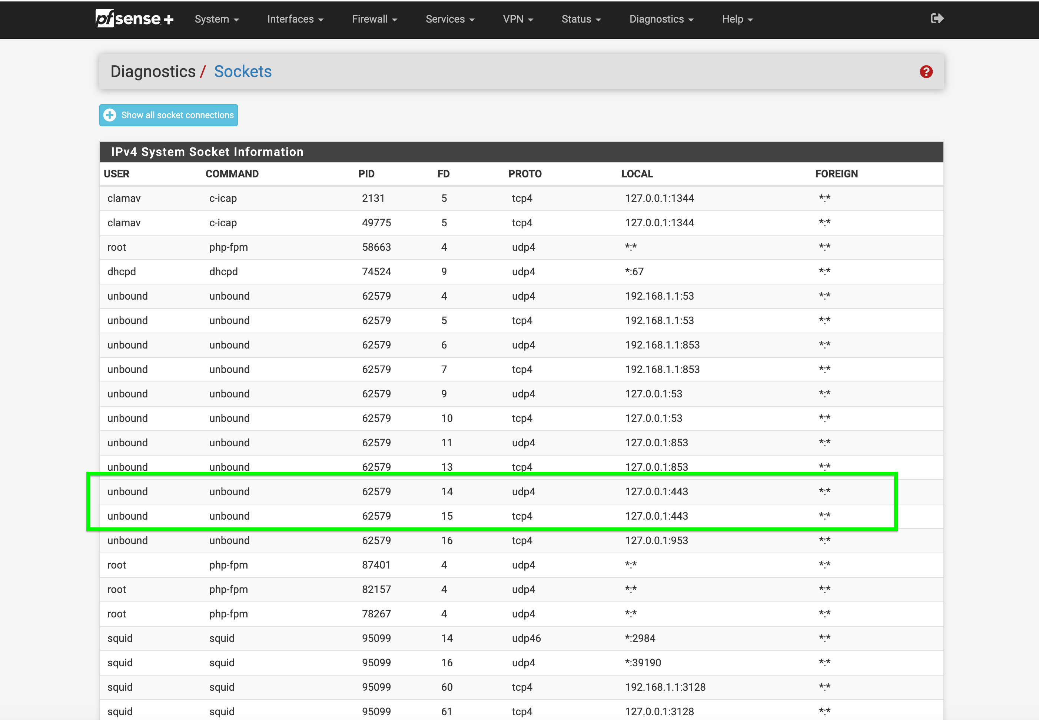Click the PID column header
Screen dimensions: 1039x720
click(x=366, y=174)
